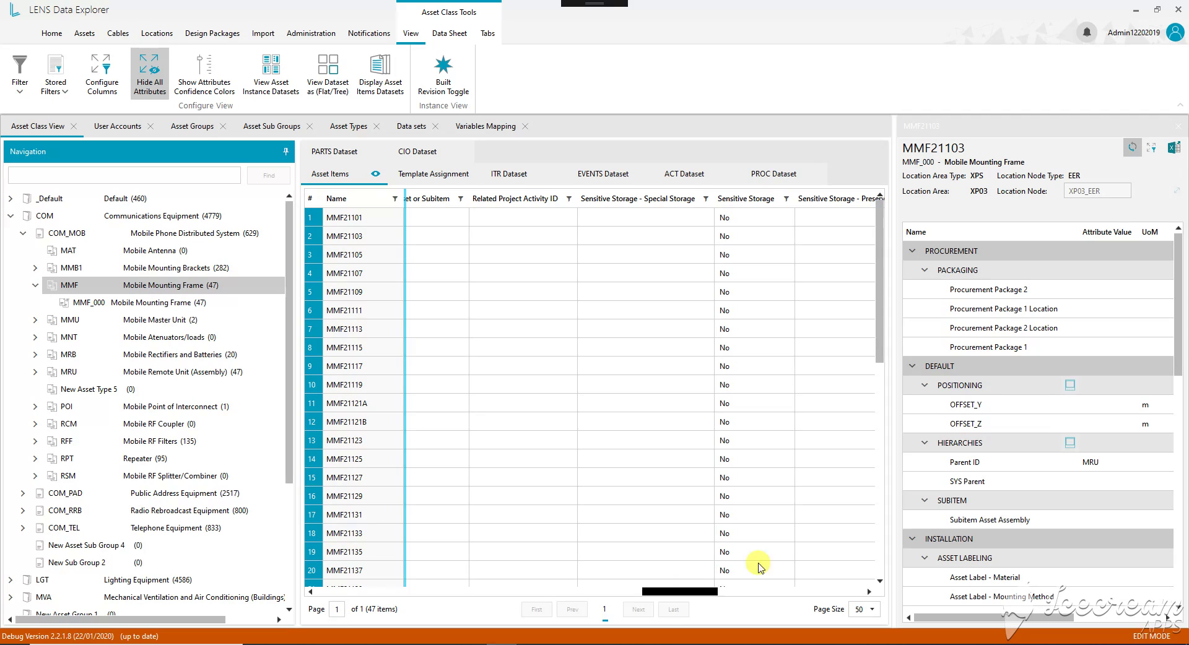Toggle Hide All Attributes button
Viewport: 1189px width, 645px height.
[150, 73]
